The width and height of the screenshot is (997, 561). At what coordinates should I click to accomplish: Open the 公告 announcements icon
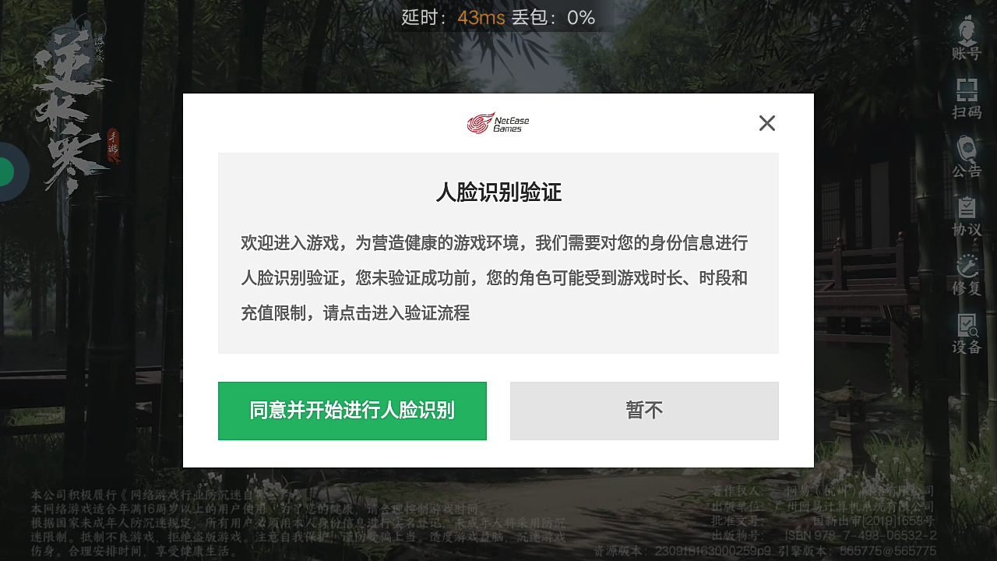click(967, 157)
